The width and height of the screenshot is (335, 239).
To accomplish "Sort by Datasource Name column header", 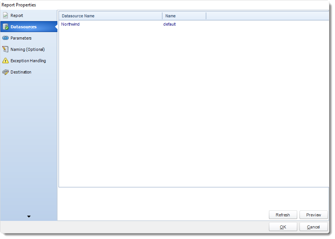I will pos(110,16).
